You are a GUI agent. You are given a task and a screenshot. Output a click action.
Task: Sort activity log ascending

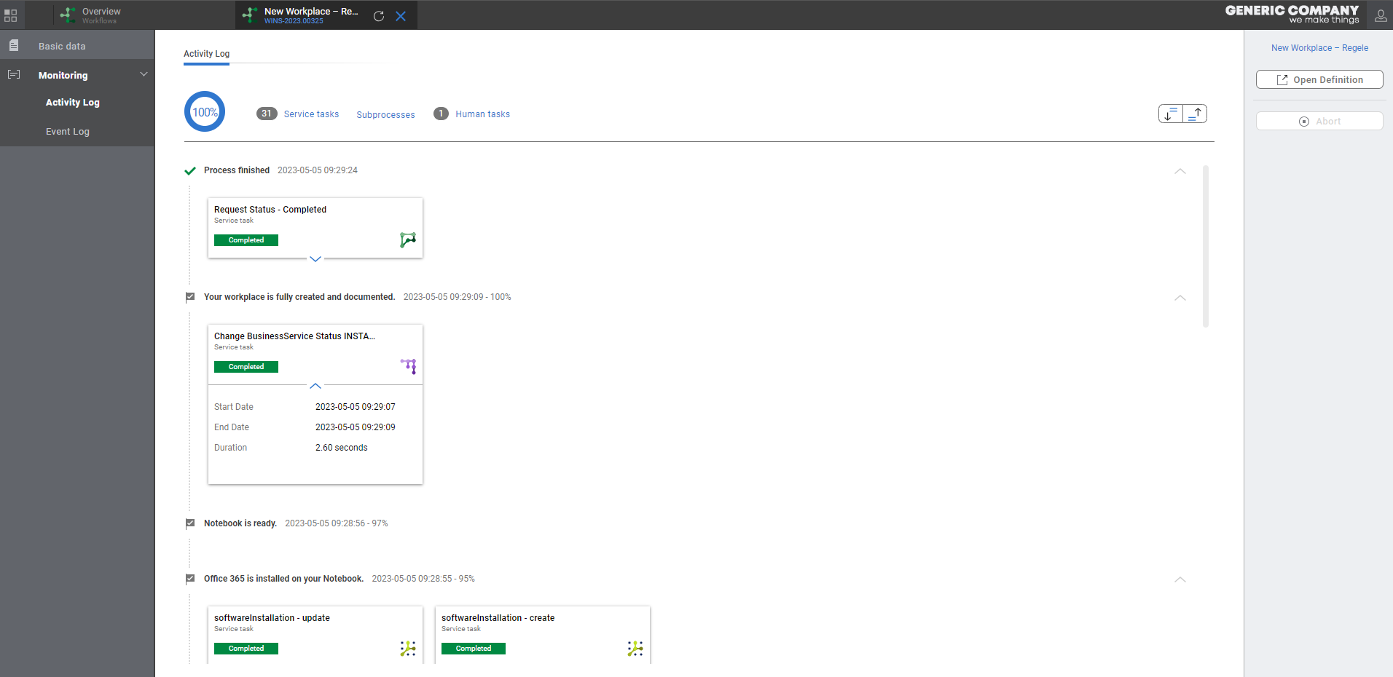click(x=1195, y=114)
